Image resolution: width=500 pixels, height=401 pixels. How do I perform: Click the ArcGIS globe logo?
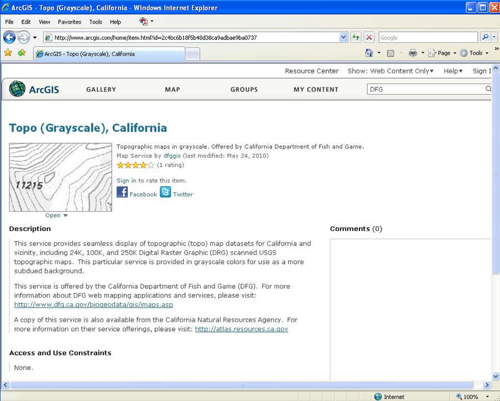17,89
